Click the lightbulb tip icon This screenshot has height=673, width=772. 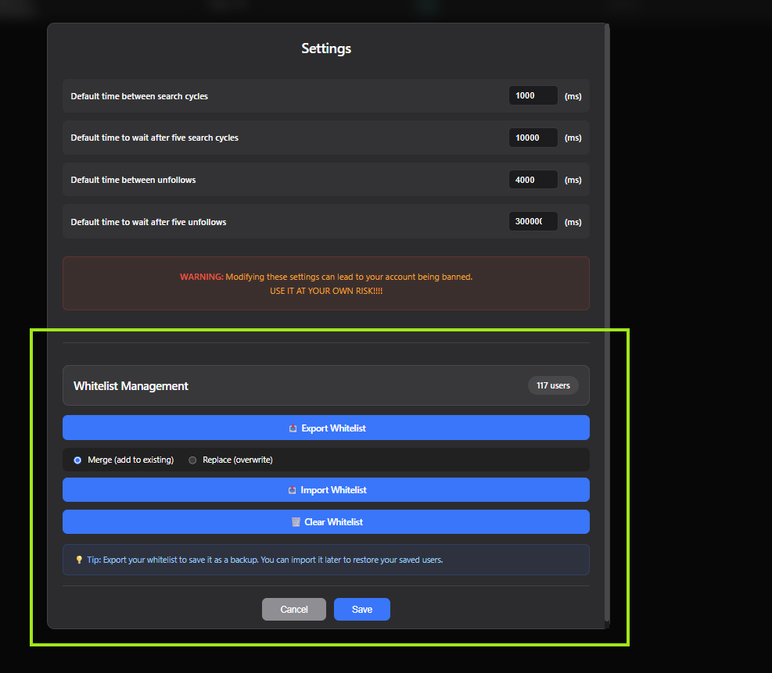79,560
